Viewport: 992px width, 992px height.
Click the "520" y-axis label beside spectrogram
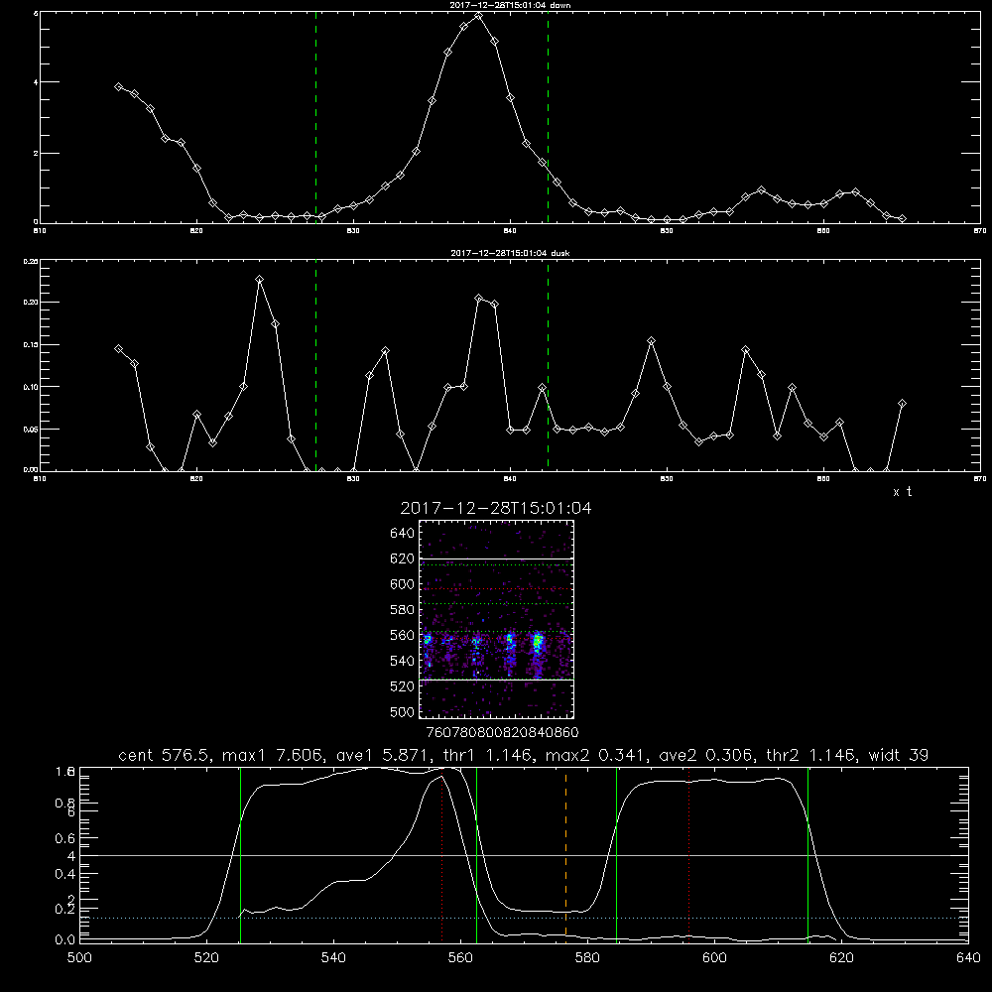403,686
